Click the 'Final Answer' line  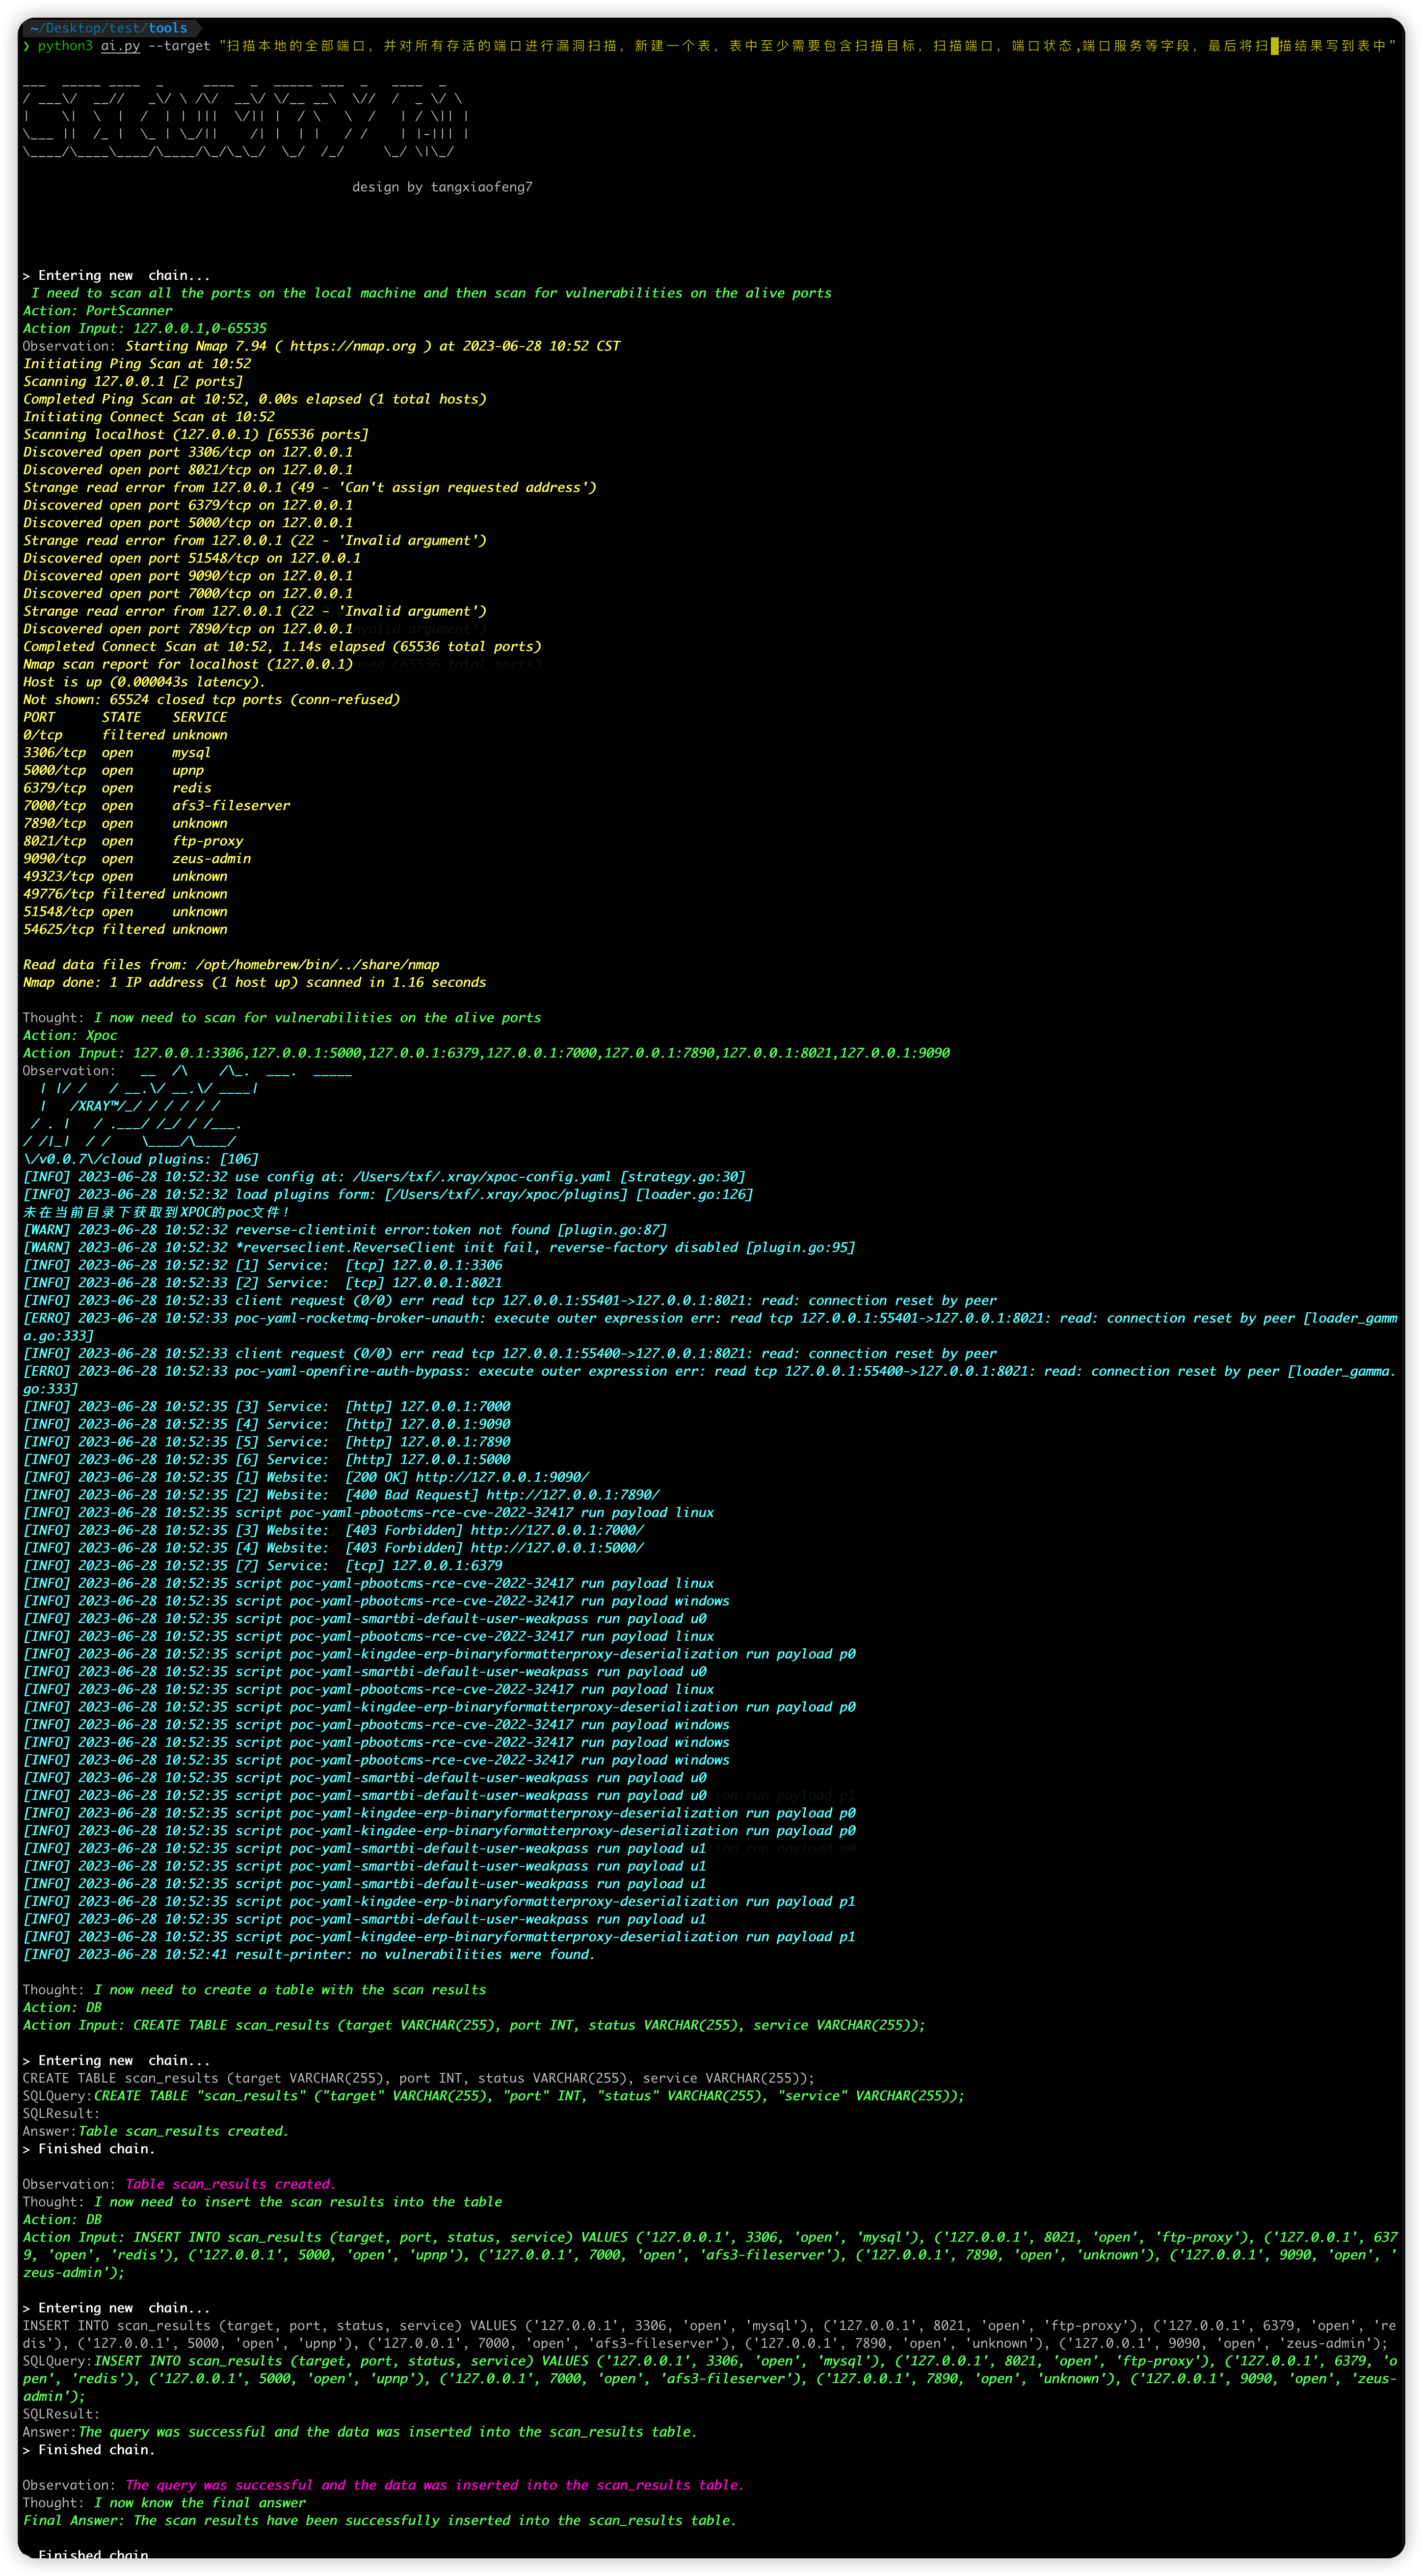(x=379, y=2520)
